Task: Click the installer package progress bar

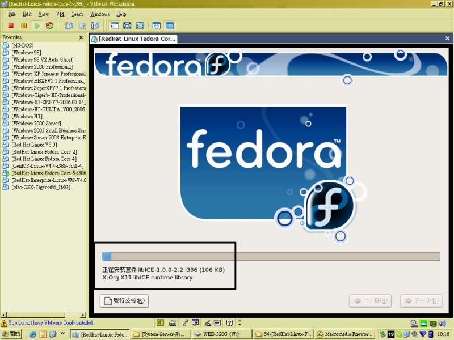Action: pyautogui.click(x=271, y=256)
